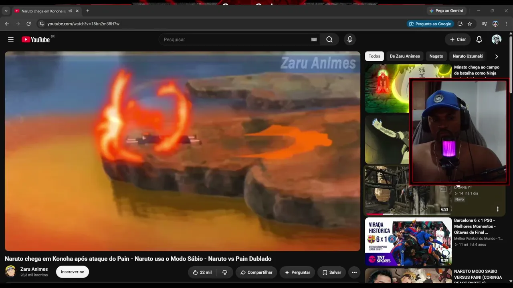Screen dimensions: 513x288
Task: Like the video with 32 mil likes
Action: click(x=203, y=272)
